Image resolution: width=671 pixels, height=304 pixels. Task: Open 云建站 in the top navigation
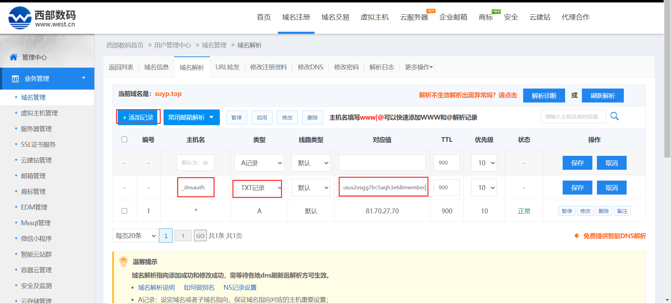pos(540,17)
